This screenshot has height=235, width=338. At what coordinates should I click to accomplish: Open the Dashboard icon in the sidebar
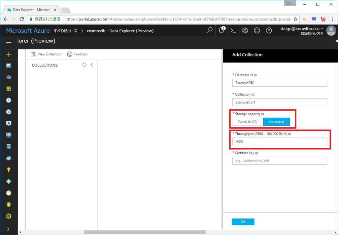coord(9,65)
